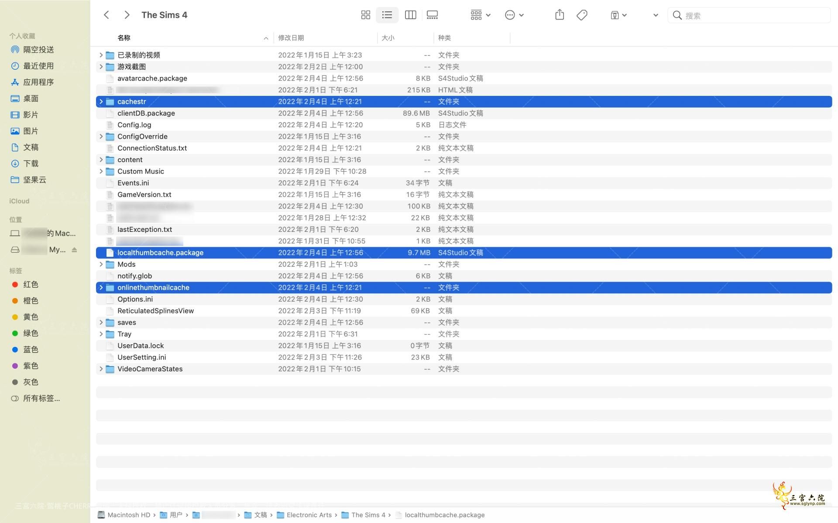
Task: Focus the search field
Action: (x=749, y=15)
